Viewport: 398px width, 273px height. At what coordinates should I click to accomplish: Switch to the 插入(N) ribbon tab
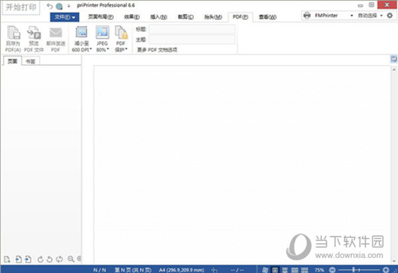tap(159, 17)
